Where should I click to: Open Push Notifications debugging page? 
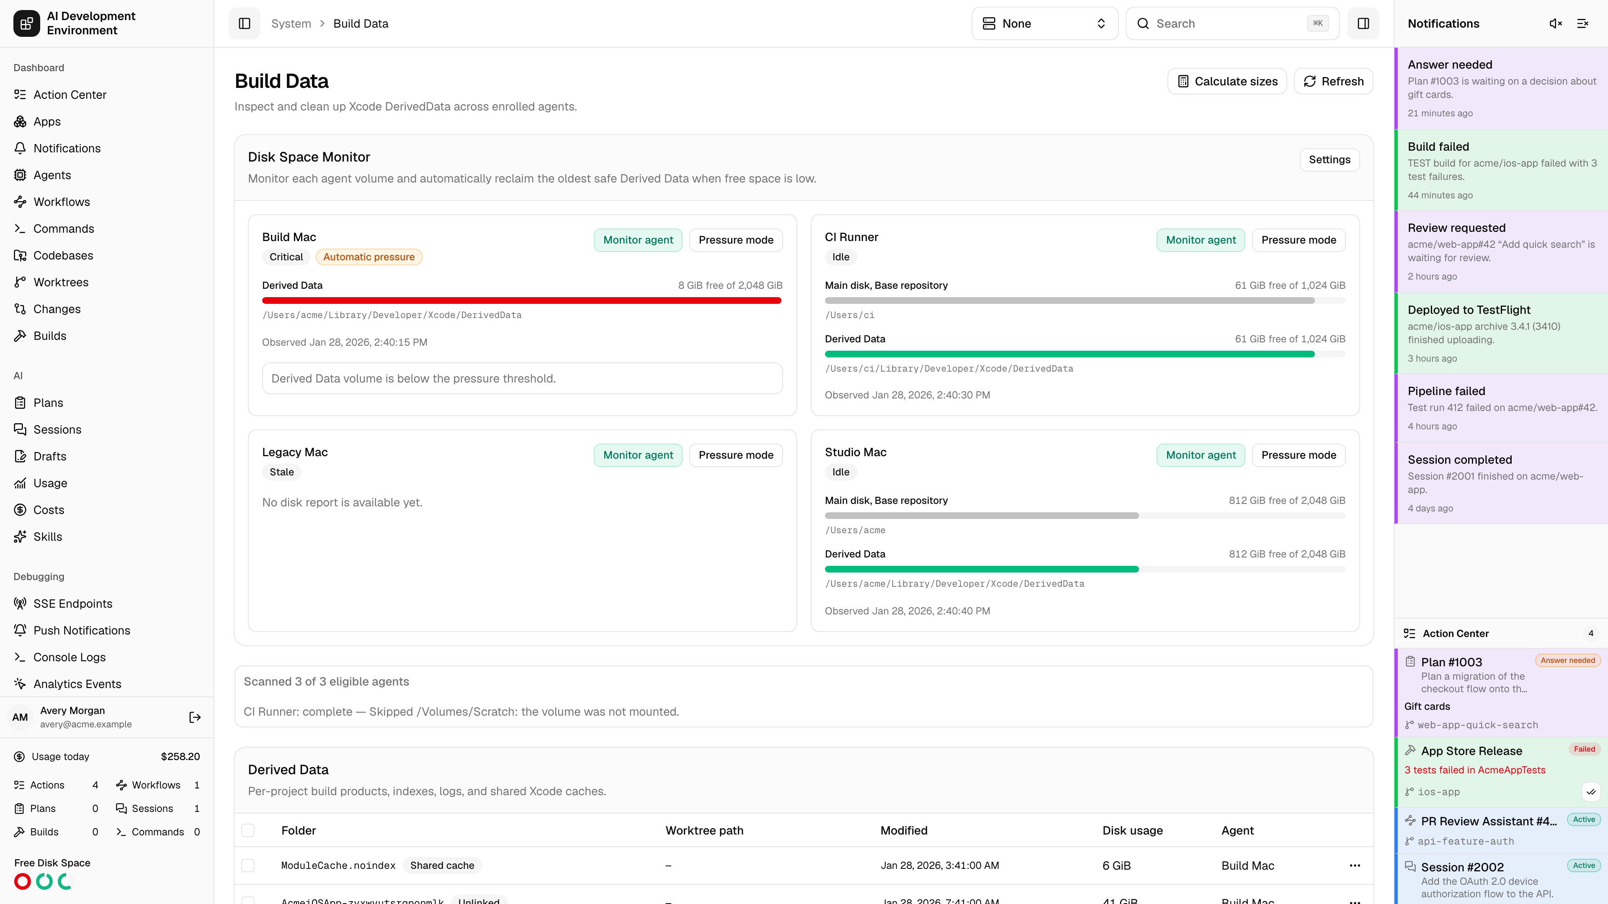click(x=107, y=631)
